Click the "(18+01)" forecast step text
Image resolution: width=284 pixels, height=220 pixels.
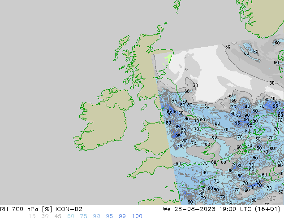coord(267,209)
